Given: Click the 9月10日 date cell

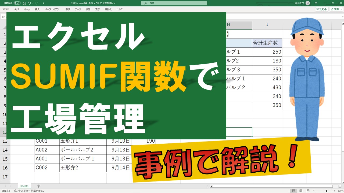Looking at the screenshot, I should [x=119, y=142].
